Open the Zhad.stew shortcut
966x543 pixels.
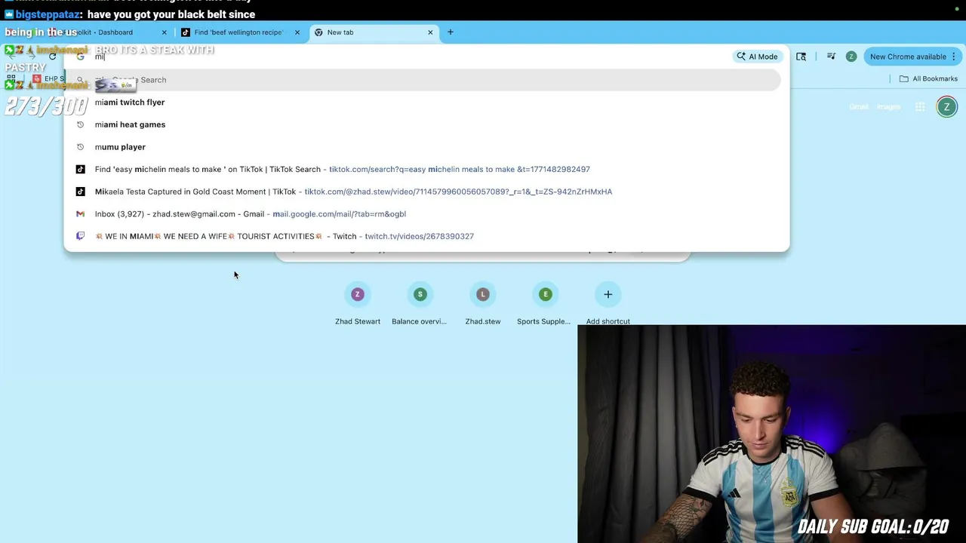pos(483,304)
